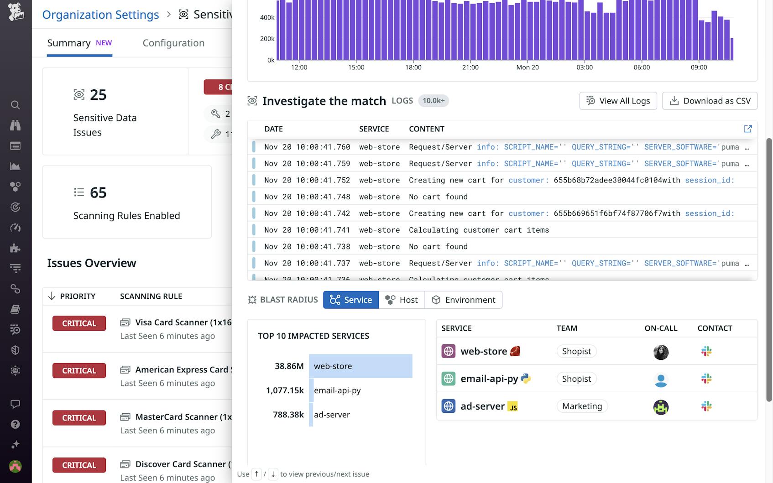Switch to the Configuration tab
The image size is (773, 483).
[x=173, y=43]
